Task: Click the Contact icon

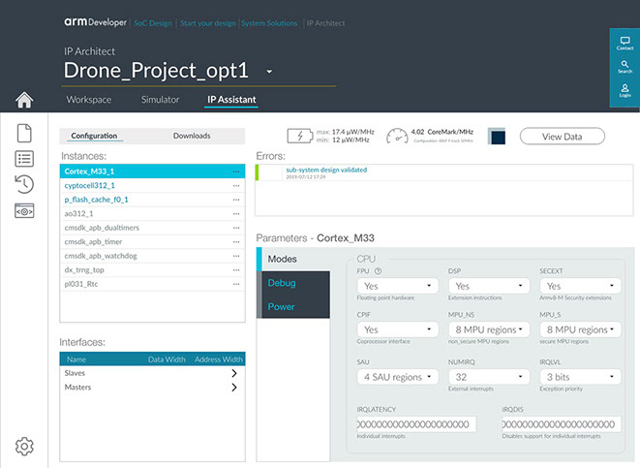Action: coord(625,44)
